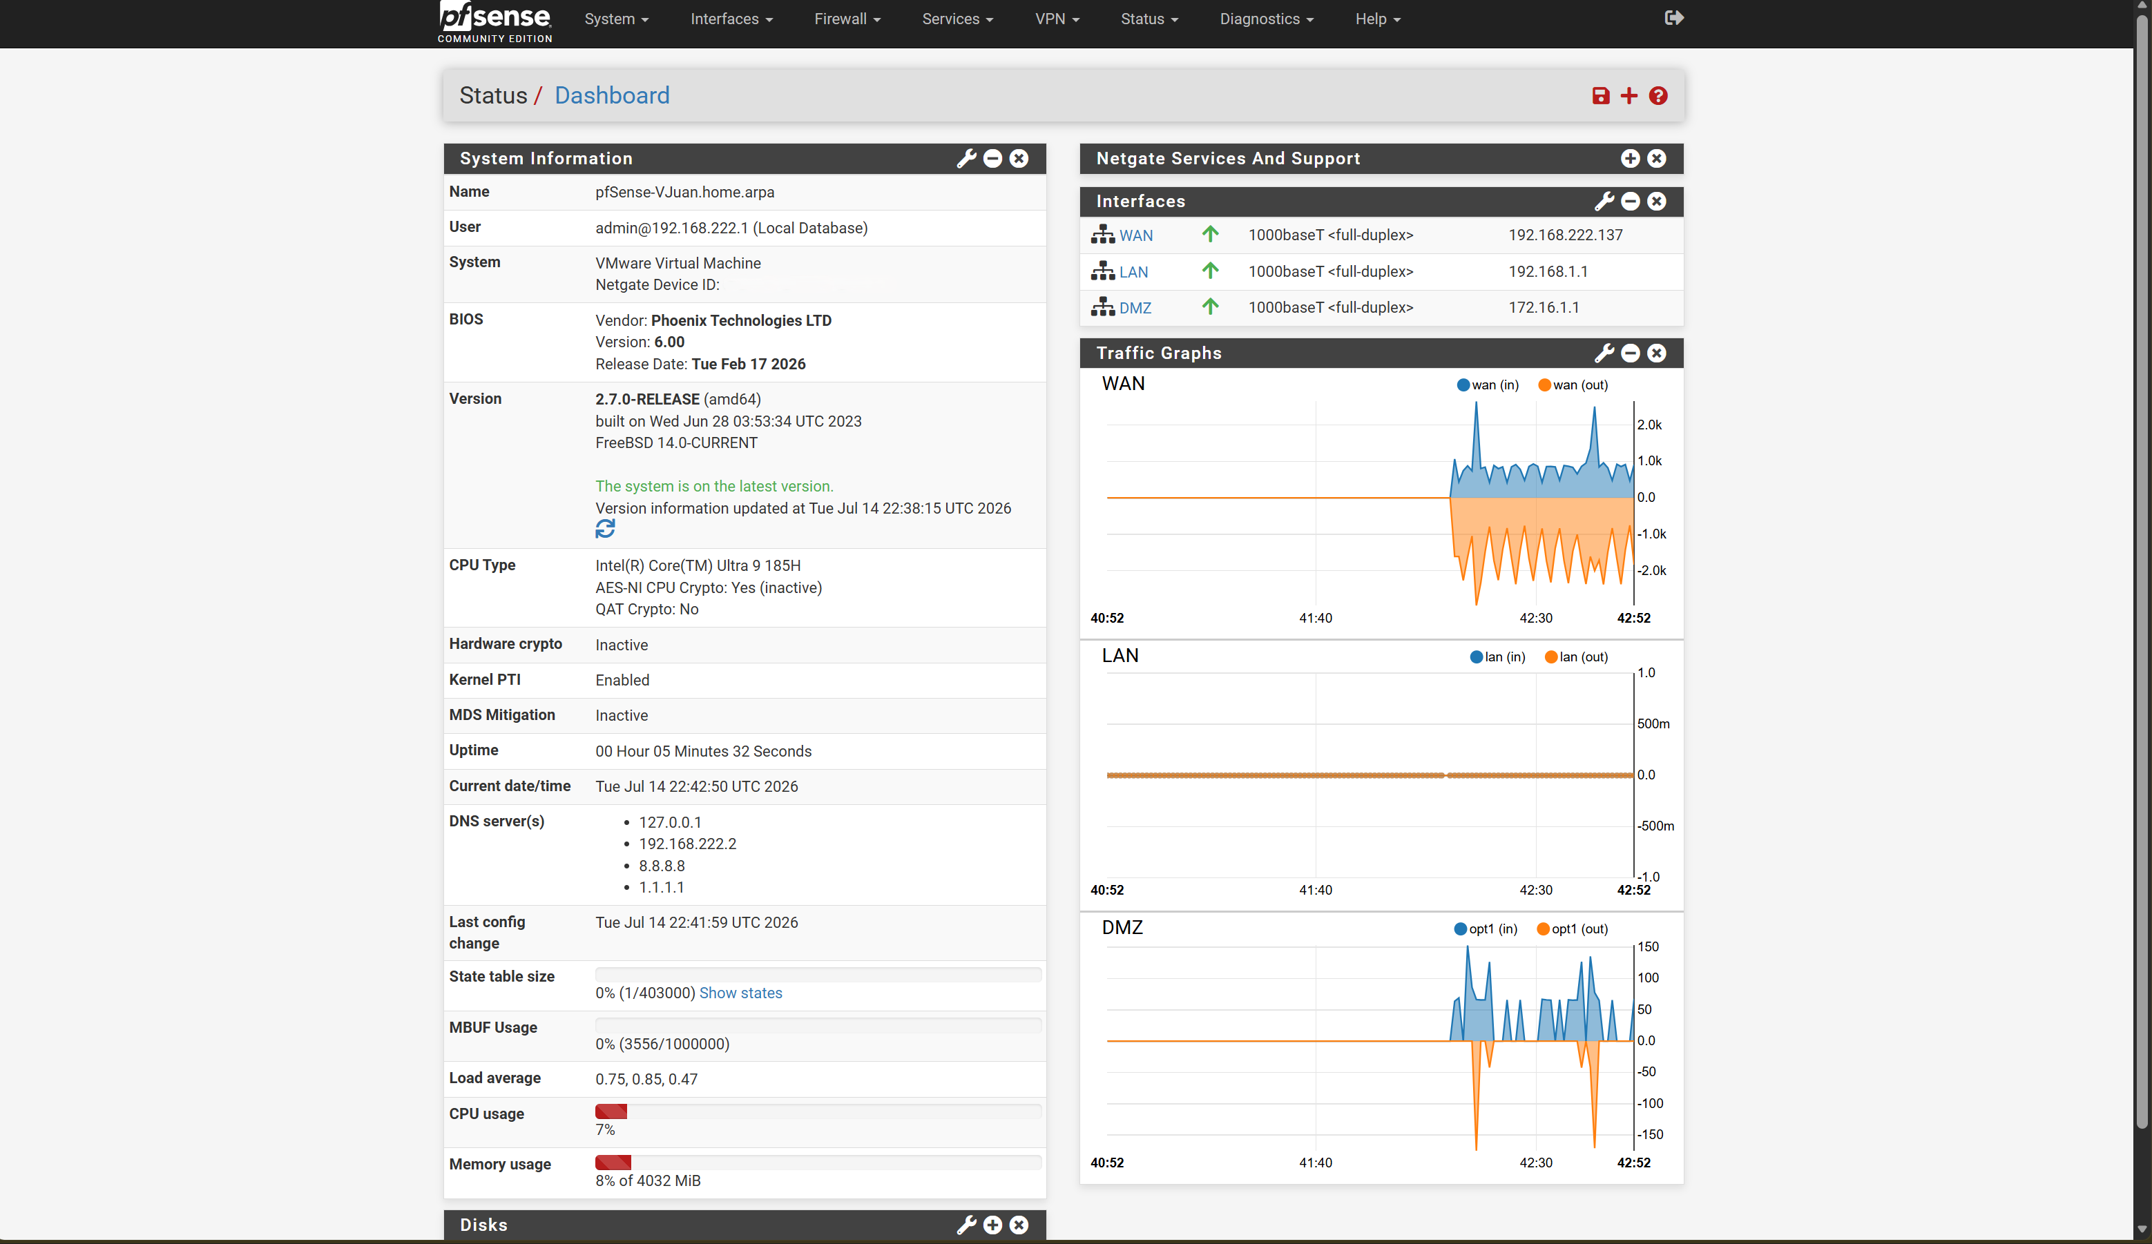Screen dimensions: 2152x1244
Task: Close the Interfaces widget
Action: [1656, 202]
